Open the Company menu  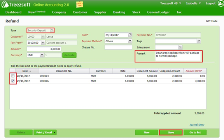(59, 12)
